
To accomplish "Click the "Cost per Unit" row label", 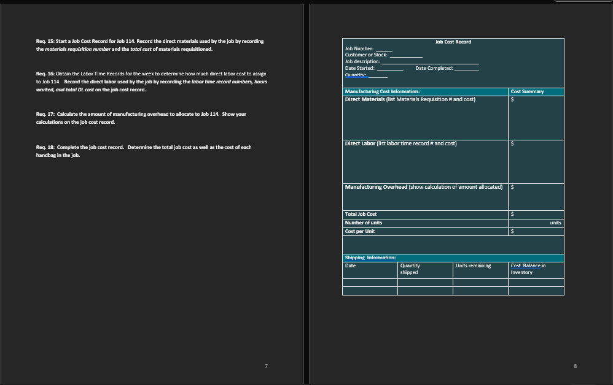I will click(360, 231).
